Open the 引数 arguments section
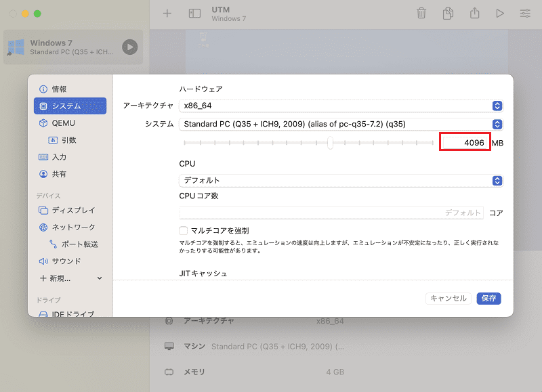 pyautogui.click(x=70, y=140)
